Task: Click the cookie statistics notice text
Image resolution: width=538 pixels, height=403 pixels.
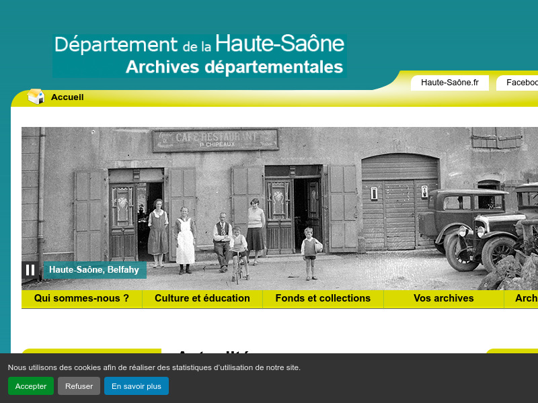Action: tap(154, 367)
